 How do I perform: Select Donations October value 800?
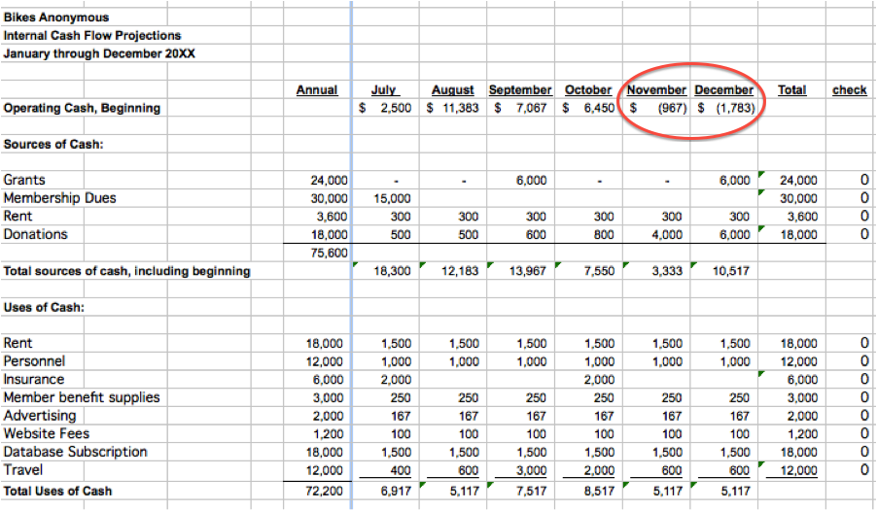click(604, 235)
